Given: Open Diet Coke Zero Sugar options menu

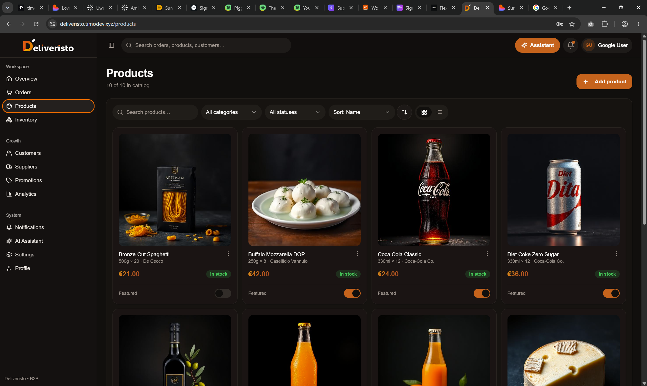Looking at the screenshot, I should [x=616, y=254].
